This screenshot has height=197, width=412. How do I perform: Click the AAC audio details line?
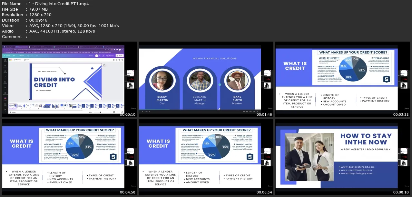pos(62,31)
